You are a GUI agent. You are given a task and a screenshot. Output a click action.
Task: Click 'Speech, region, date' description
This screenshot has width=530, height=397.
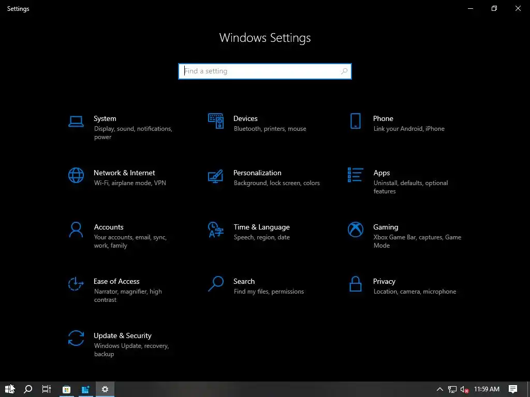point(261,237)
